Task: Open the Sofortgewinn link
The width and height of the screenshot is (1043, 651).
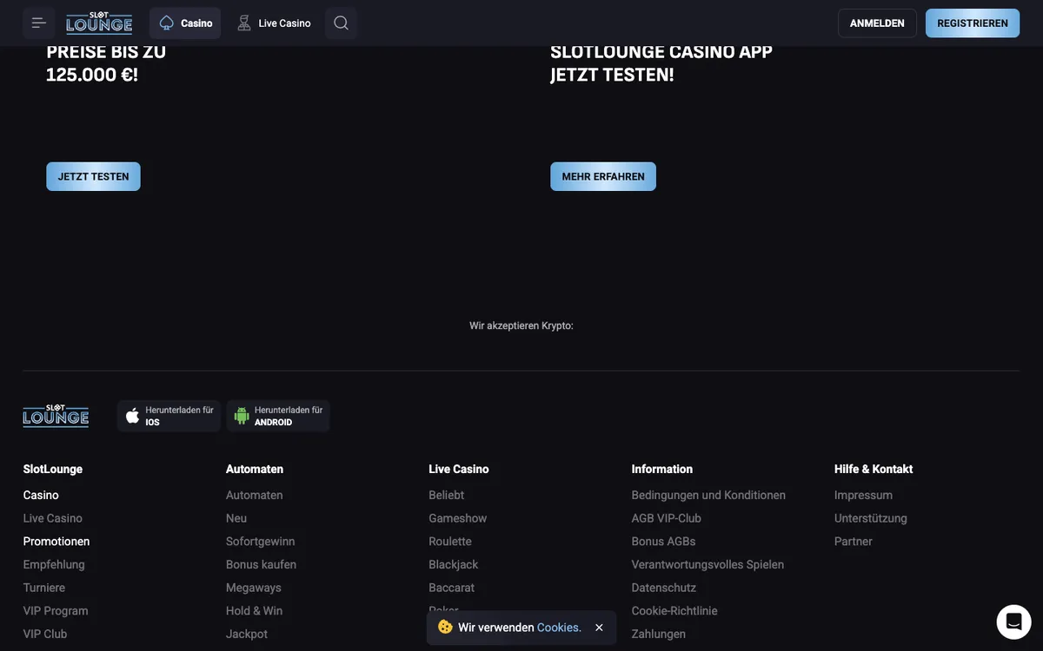Action: point(261,542)
